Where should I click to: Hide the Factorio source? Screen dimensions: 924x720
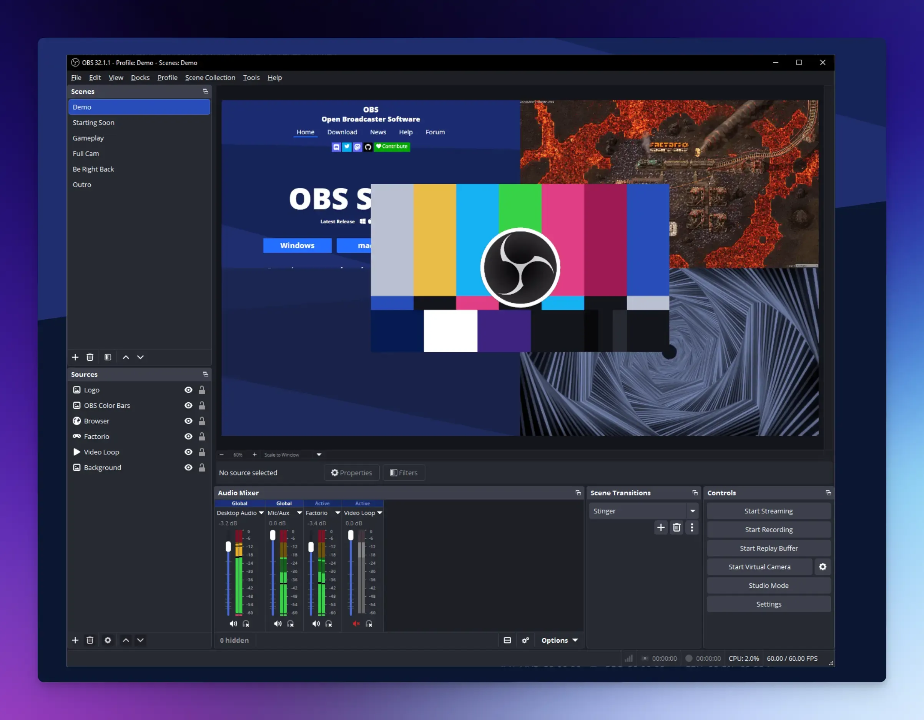(x=189, y=437)
